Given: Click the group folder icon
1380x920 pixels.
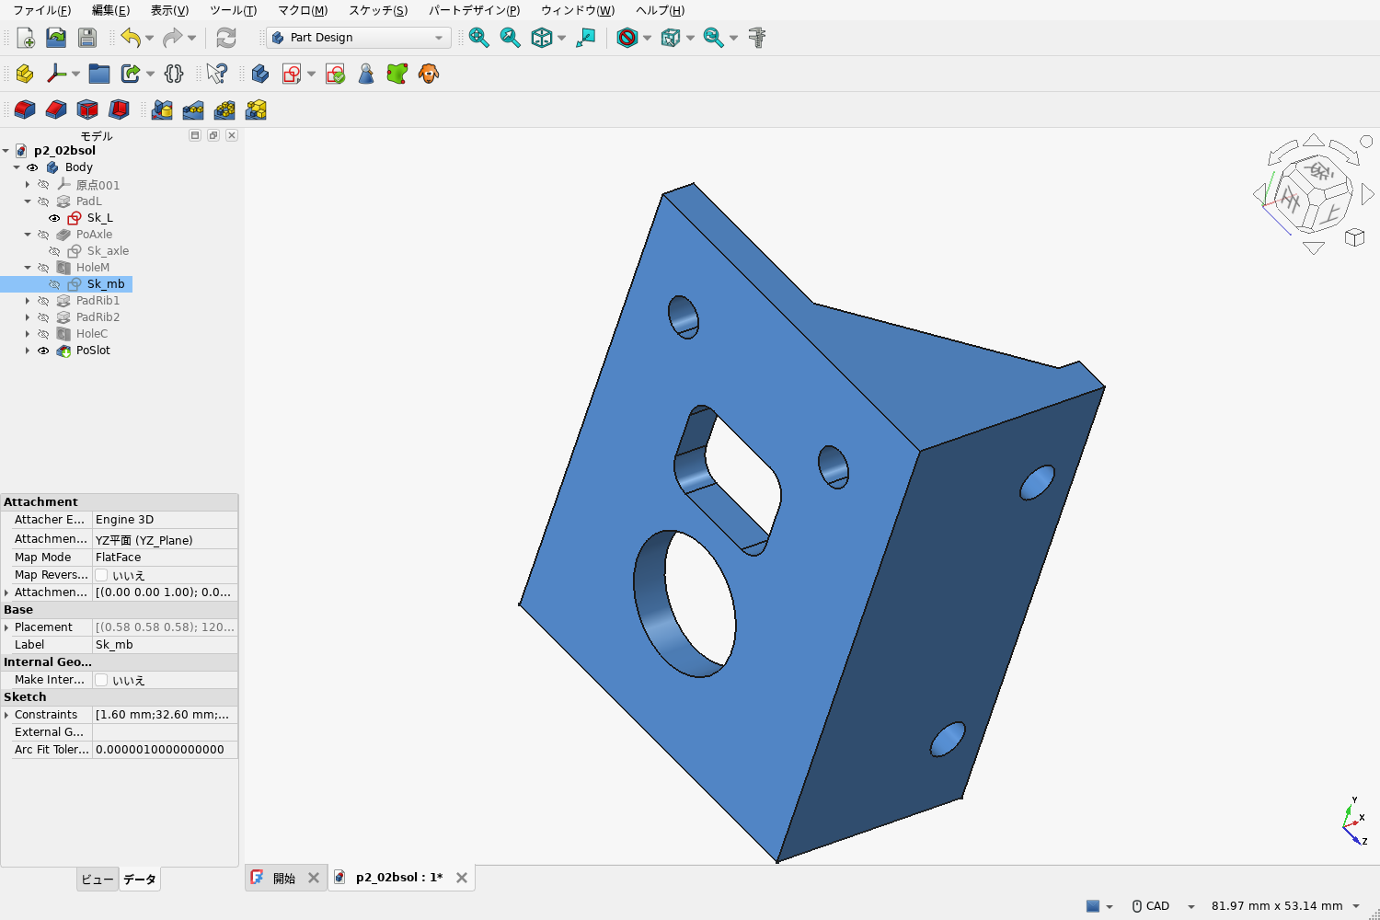Looking at the screenshot, I should click(99, 74).
